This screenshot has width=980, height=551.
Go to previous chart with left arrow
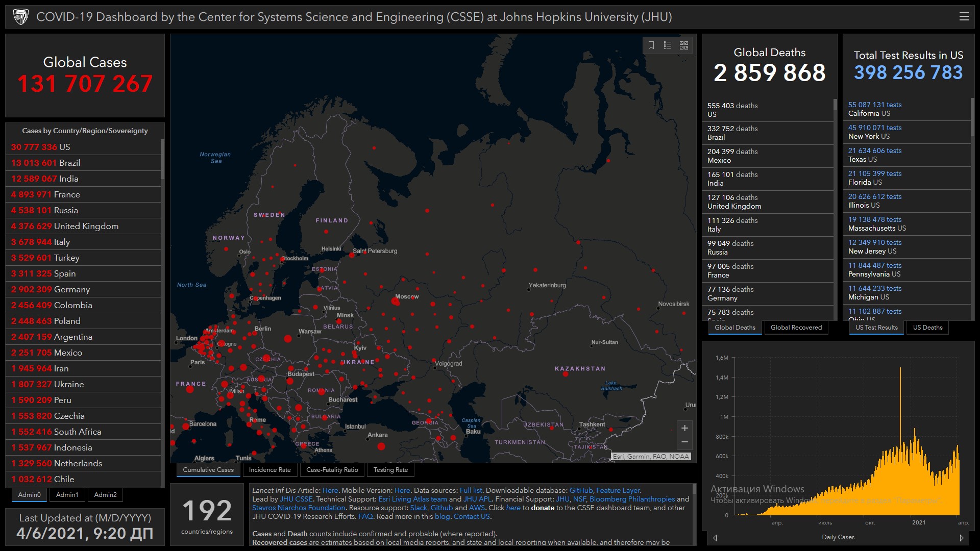[715, 538]
